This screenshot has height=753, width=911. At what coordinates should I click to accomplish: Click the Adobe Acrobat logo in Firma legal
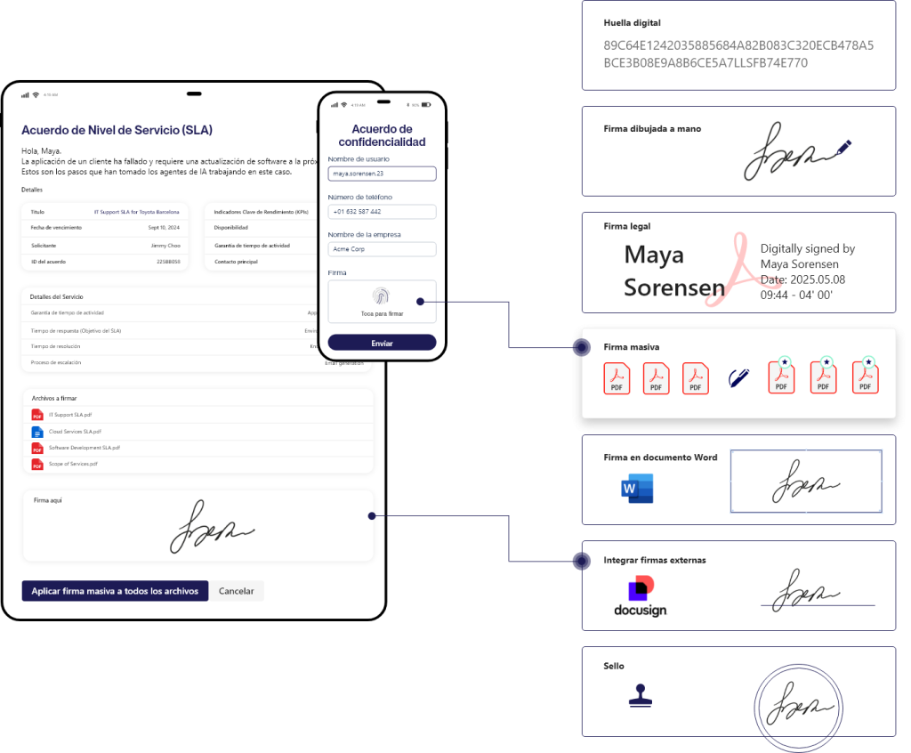733,271
